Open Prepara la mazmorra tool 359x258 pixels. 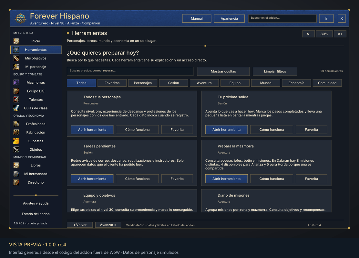click(226, 179)
